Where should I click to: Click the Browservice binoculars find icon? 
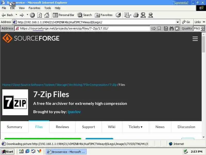[171, 28]
